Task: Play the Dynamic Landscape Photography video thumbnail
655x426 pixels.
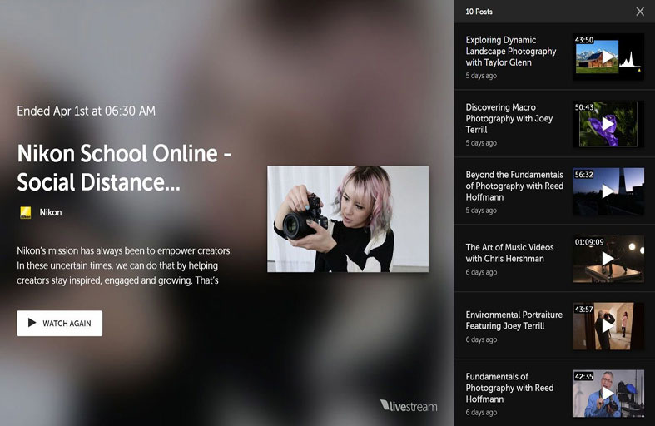Action: click(608, 57)
